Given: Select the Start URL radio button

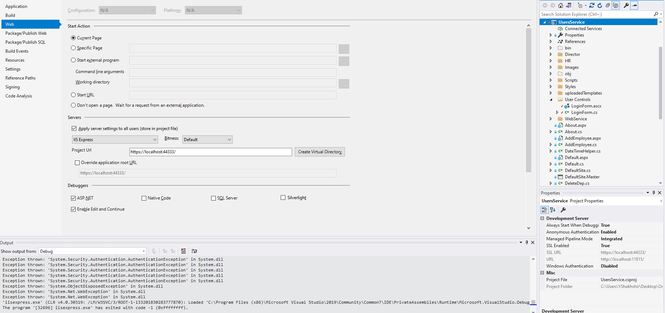Looking at the screenshot, I should point(73,95).
